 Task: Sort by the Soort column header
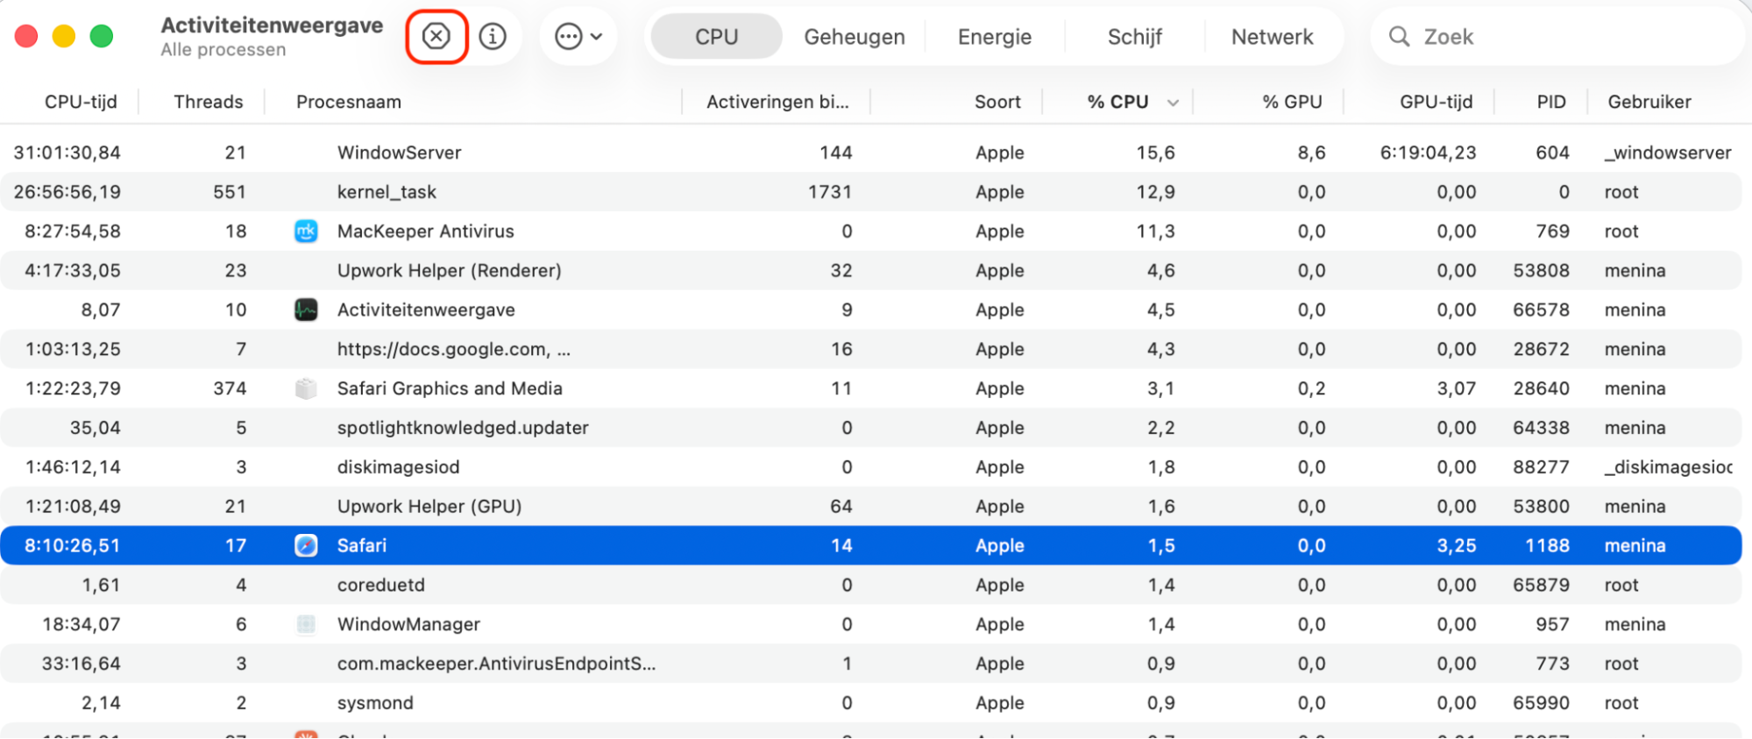click(997, 102)
